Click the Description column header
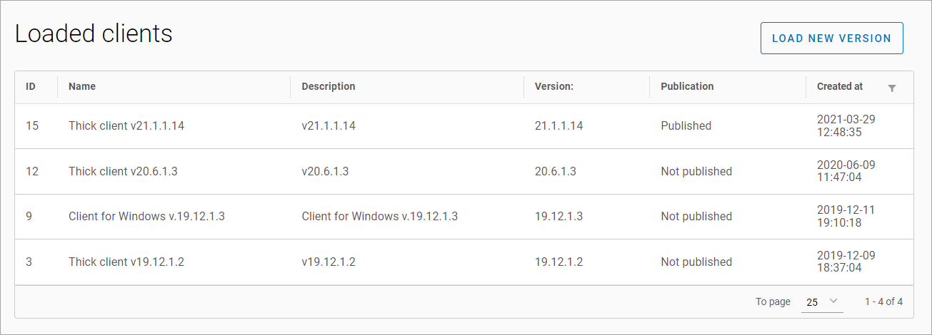Viewport: 932px width, 335px height. pos(329,86)
